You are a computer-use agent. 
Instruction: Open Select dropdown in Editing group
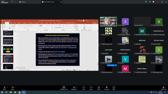(x=76, y=28)
